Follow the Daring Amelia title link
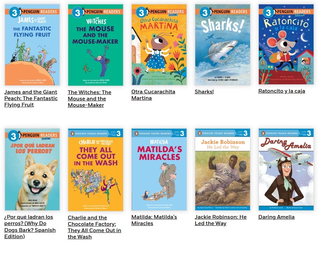Image resolution: width=324 pixels, height=256 pixels. pos(277,217)
